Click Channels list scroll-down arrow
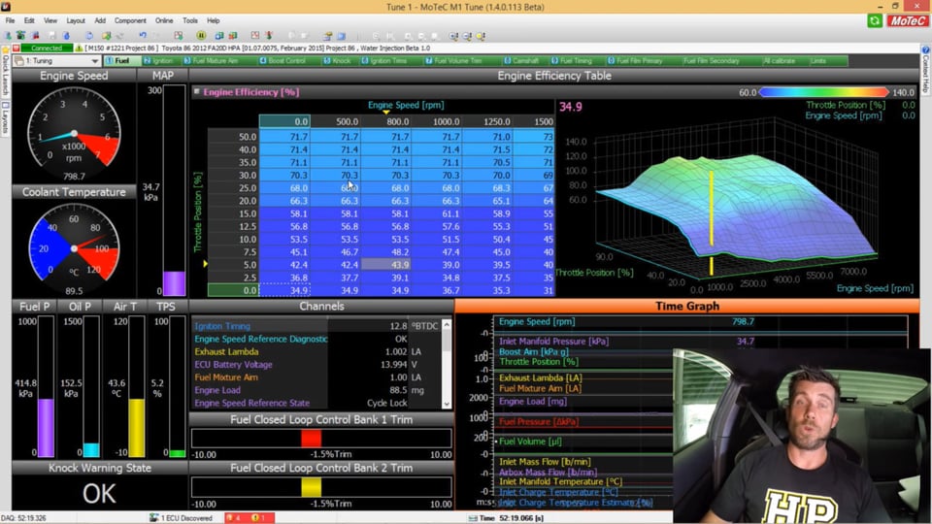This screenshot has width=932, height=524. (x=447, y=404)
